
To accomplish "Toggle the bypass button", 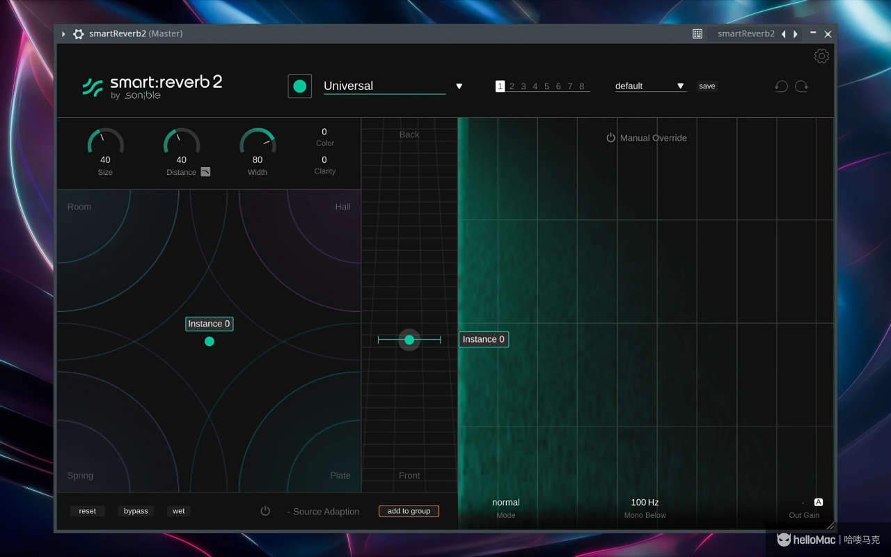I will click(136, 511).
